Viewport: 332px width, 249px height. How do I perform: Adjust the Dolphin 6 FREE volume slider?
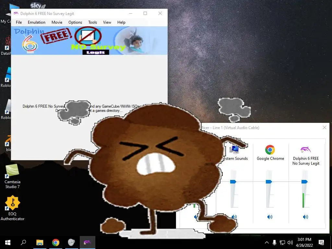point(304,182)
